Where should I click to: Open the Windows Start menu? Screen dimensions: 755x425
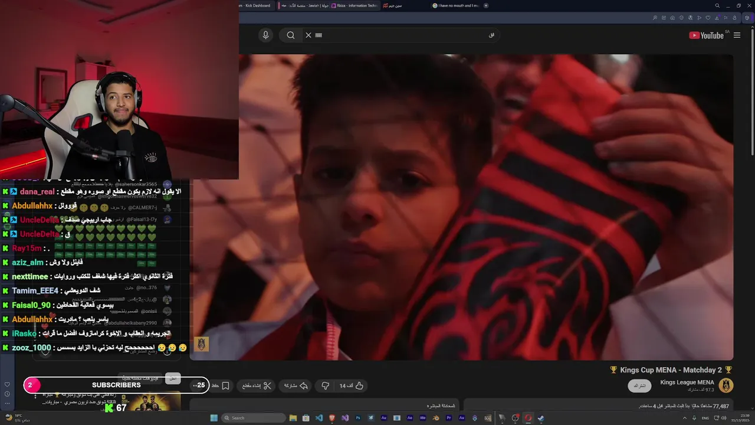[x=214, y=418]
